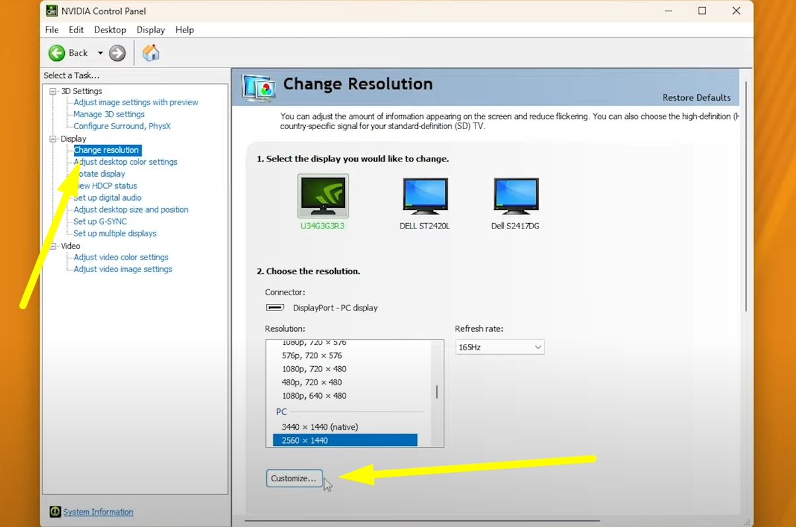Image resolution: width=796 pixels, height=527 pixels.
Task: Open the Help menu
Action: click(185, 30)
